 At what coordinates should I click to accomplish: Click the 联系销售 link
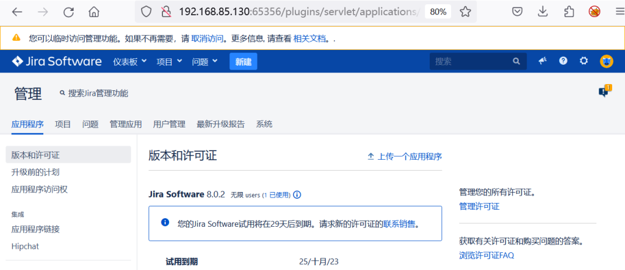pyautogui.click(x=399, y=224)
